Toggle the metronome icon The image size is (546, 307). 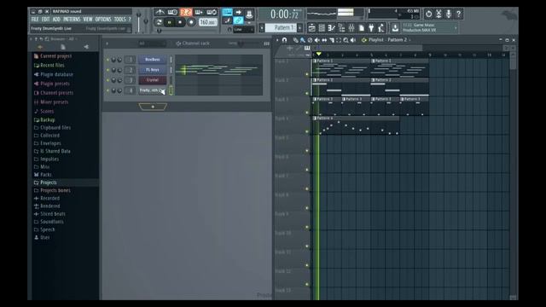(x=160, y=13)
